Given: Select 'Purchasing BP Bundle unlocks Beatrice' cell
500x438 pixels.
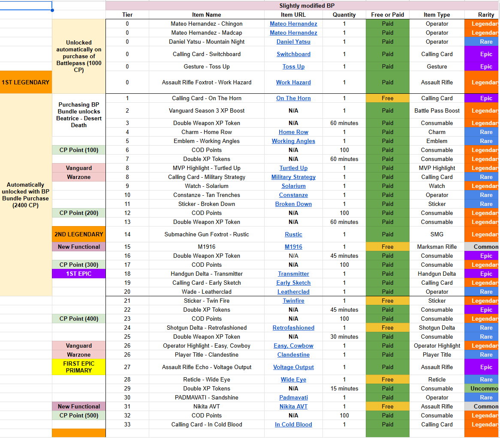Looking at the screenshot, I should pyautogui.click(x=79, y=115).
